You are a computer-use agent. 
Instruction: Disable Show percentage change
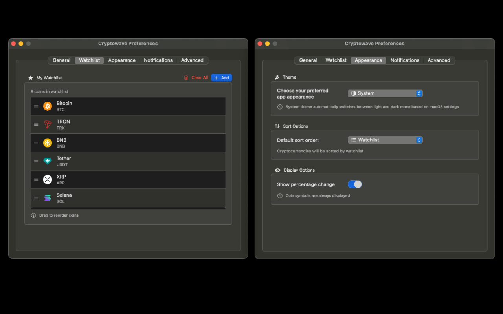click(x=355, y=184)
